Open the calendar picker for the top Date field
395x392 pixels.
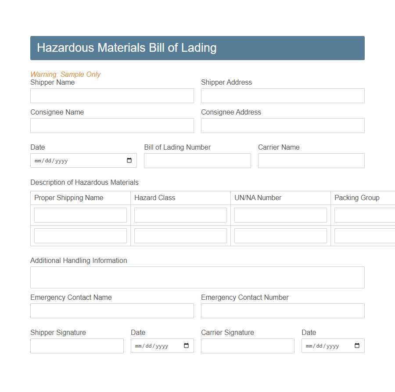click(129, 160)
